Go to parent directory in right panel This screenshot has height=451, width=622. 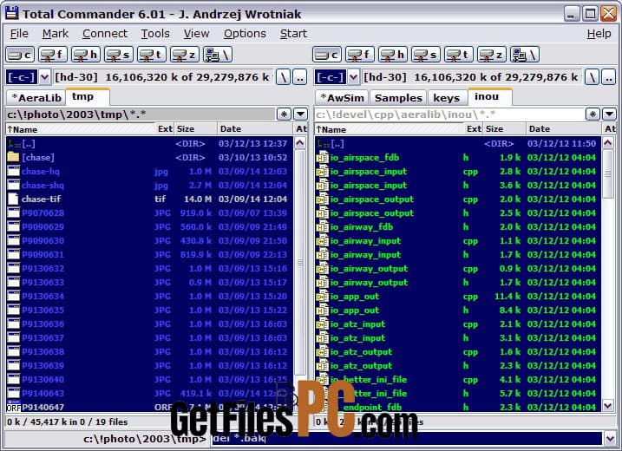coord(608,77)
